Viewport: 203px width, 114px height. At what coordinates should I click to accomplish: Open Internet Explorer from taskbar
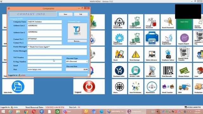tap(10, 111)
